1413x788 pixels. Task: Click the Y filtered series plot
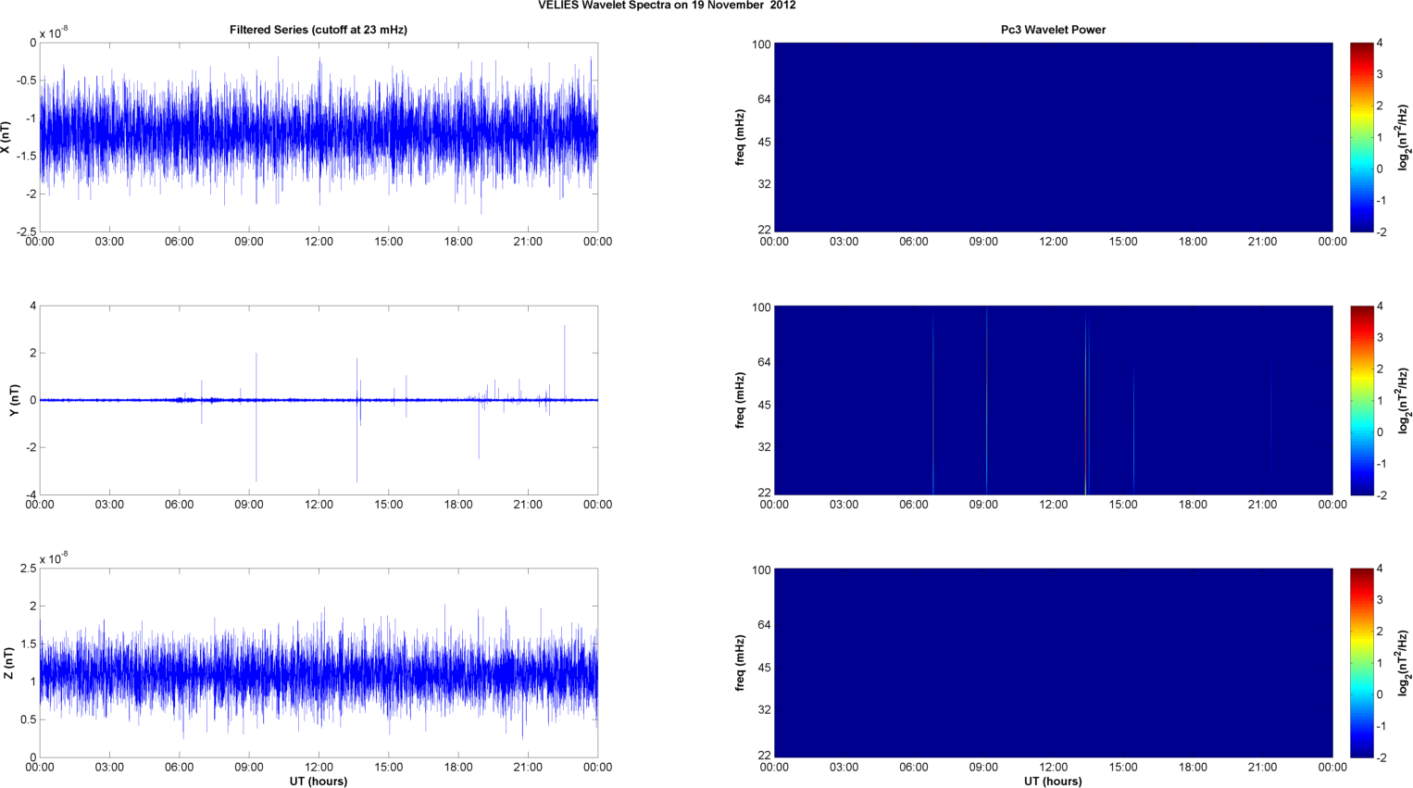(x=319, y=400)
